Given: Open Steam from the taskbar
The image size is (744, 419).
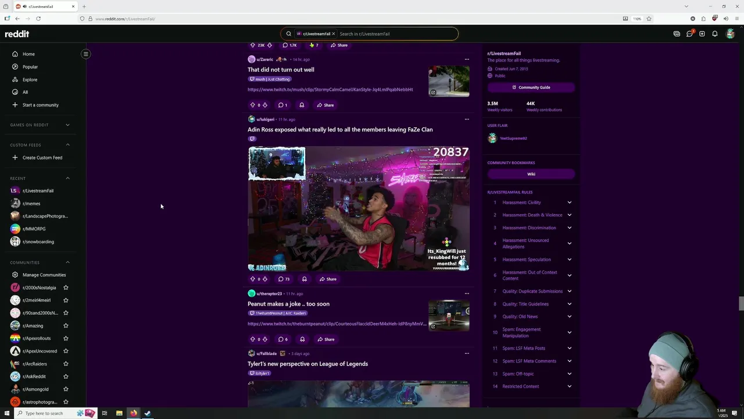Looking at the screenshot, I should click(x=148, y=413).
